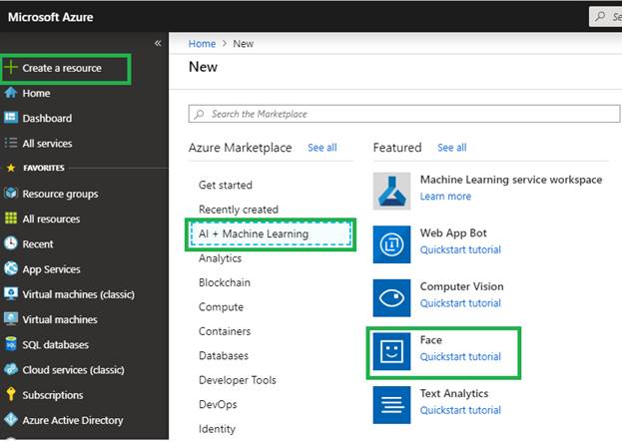Click the All services list icon
This screenshot has height=442, width=622.
tap(11, 143)
